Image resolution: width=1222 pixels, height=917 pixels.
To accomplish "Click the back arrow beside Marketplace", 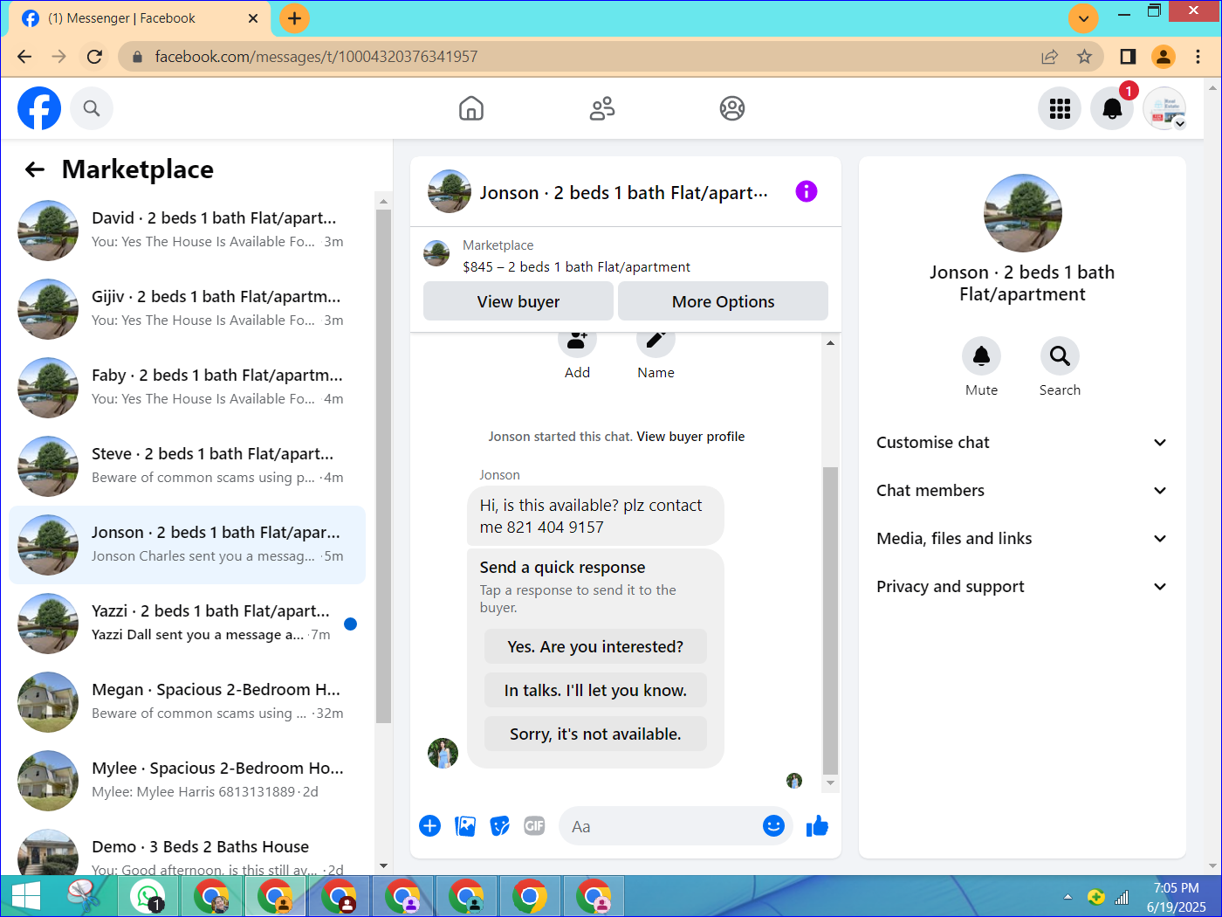I will coord(35,169).
